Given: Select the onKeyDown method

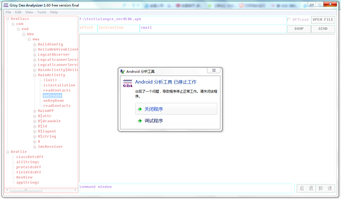Looking at the screenshot, I should [54, 101].
